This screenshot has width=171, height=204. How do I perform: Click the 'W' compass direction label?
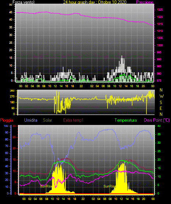(161, 96)
